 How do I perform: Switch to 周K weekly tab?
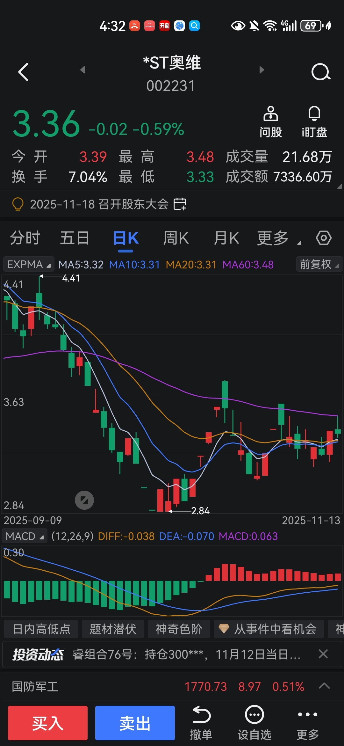(x=176, y=238)
